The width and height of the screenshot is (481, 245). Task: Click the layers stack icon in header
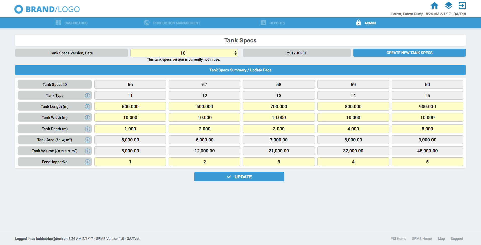tap(448, 6)
